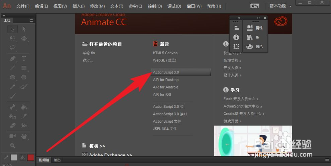Create a new JSFL 脚本文件
331x166 pixels.
[x=165, y=129]
